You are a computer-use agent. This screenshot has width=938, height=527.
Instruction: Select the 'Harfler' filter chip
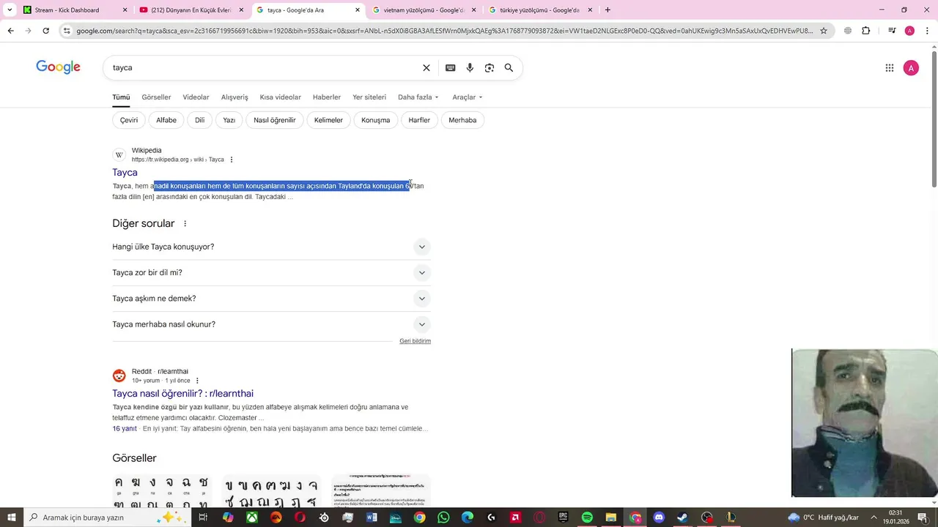419,120
